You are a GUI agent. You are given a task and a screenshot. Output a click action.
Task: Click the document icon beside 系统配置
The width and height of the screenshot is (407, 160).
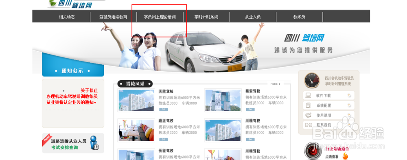coord(308,105)
